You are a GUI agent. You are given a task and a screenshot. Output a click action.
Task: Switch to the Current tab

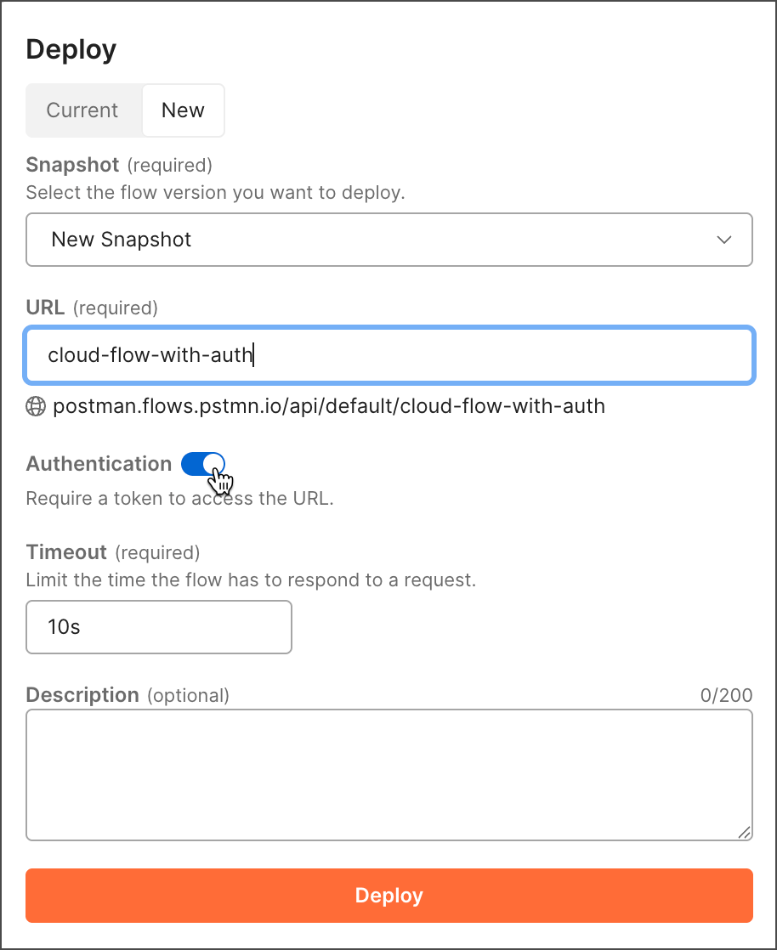(82, 110)
